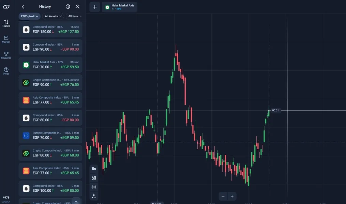Click Europe Composite blue flag icon

pos(26,136)
